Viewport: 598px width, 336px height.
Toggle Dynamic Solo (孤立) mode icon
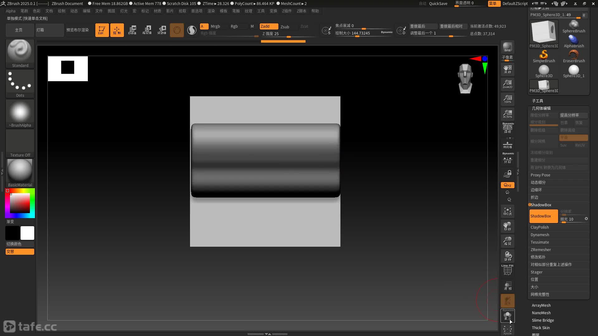pos(507,316)
